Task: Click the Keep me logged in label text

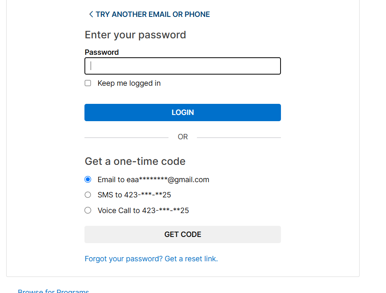Action: click(x=129, y=83)
